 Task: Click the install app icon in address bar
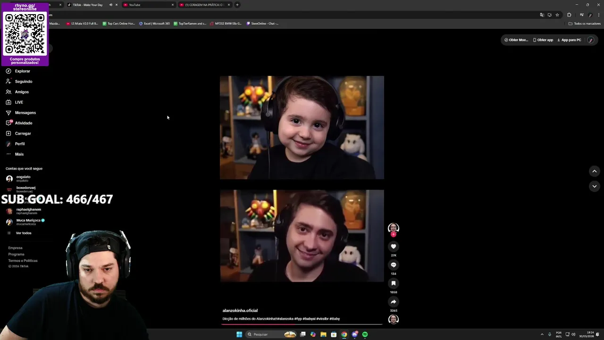tap(549, 15)
